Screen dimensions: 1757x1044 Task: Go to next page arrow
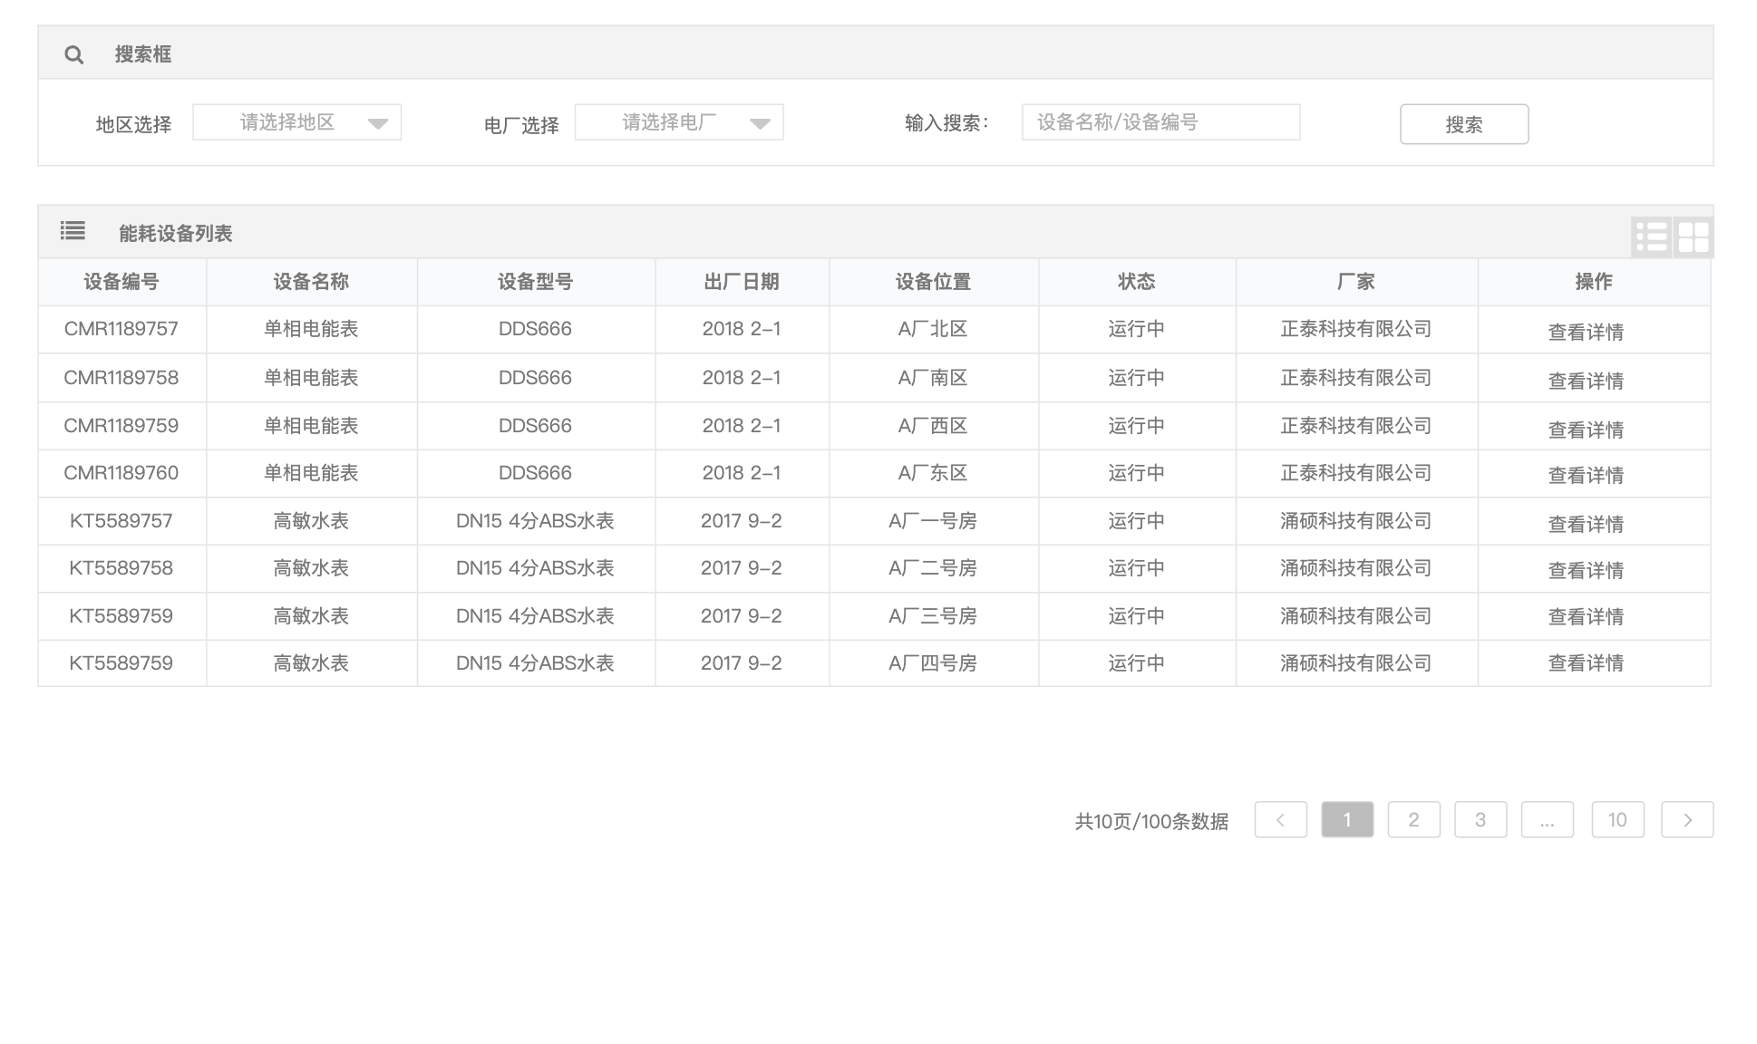pos(1686,819)
